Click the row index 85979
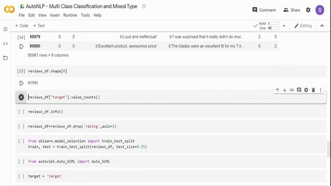 click(35, 37)
